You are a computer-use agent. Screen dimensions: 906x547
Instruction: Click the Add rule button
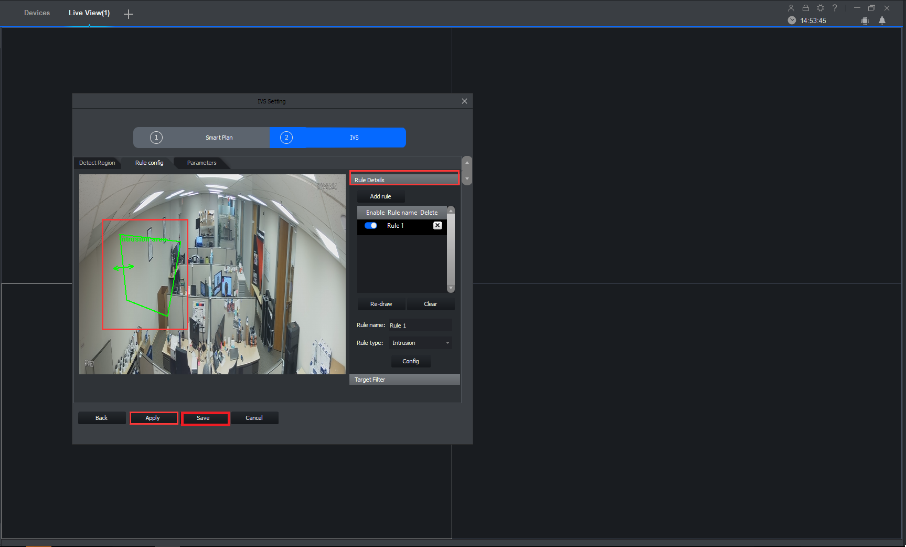coord(380,196)
